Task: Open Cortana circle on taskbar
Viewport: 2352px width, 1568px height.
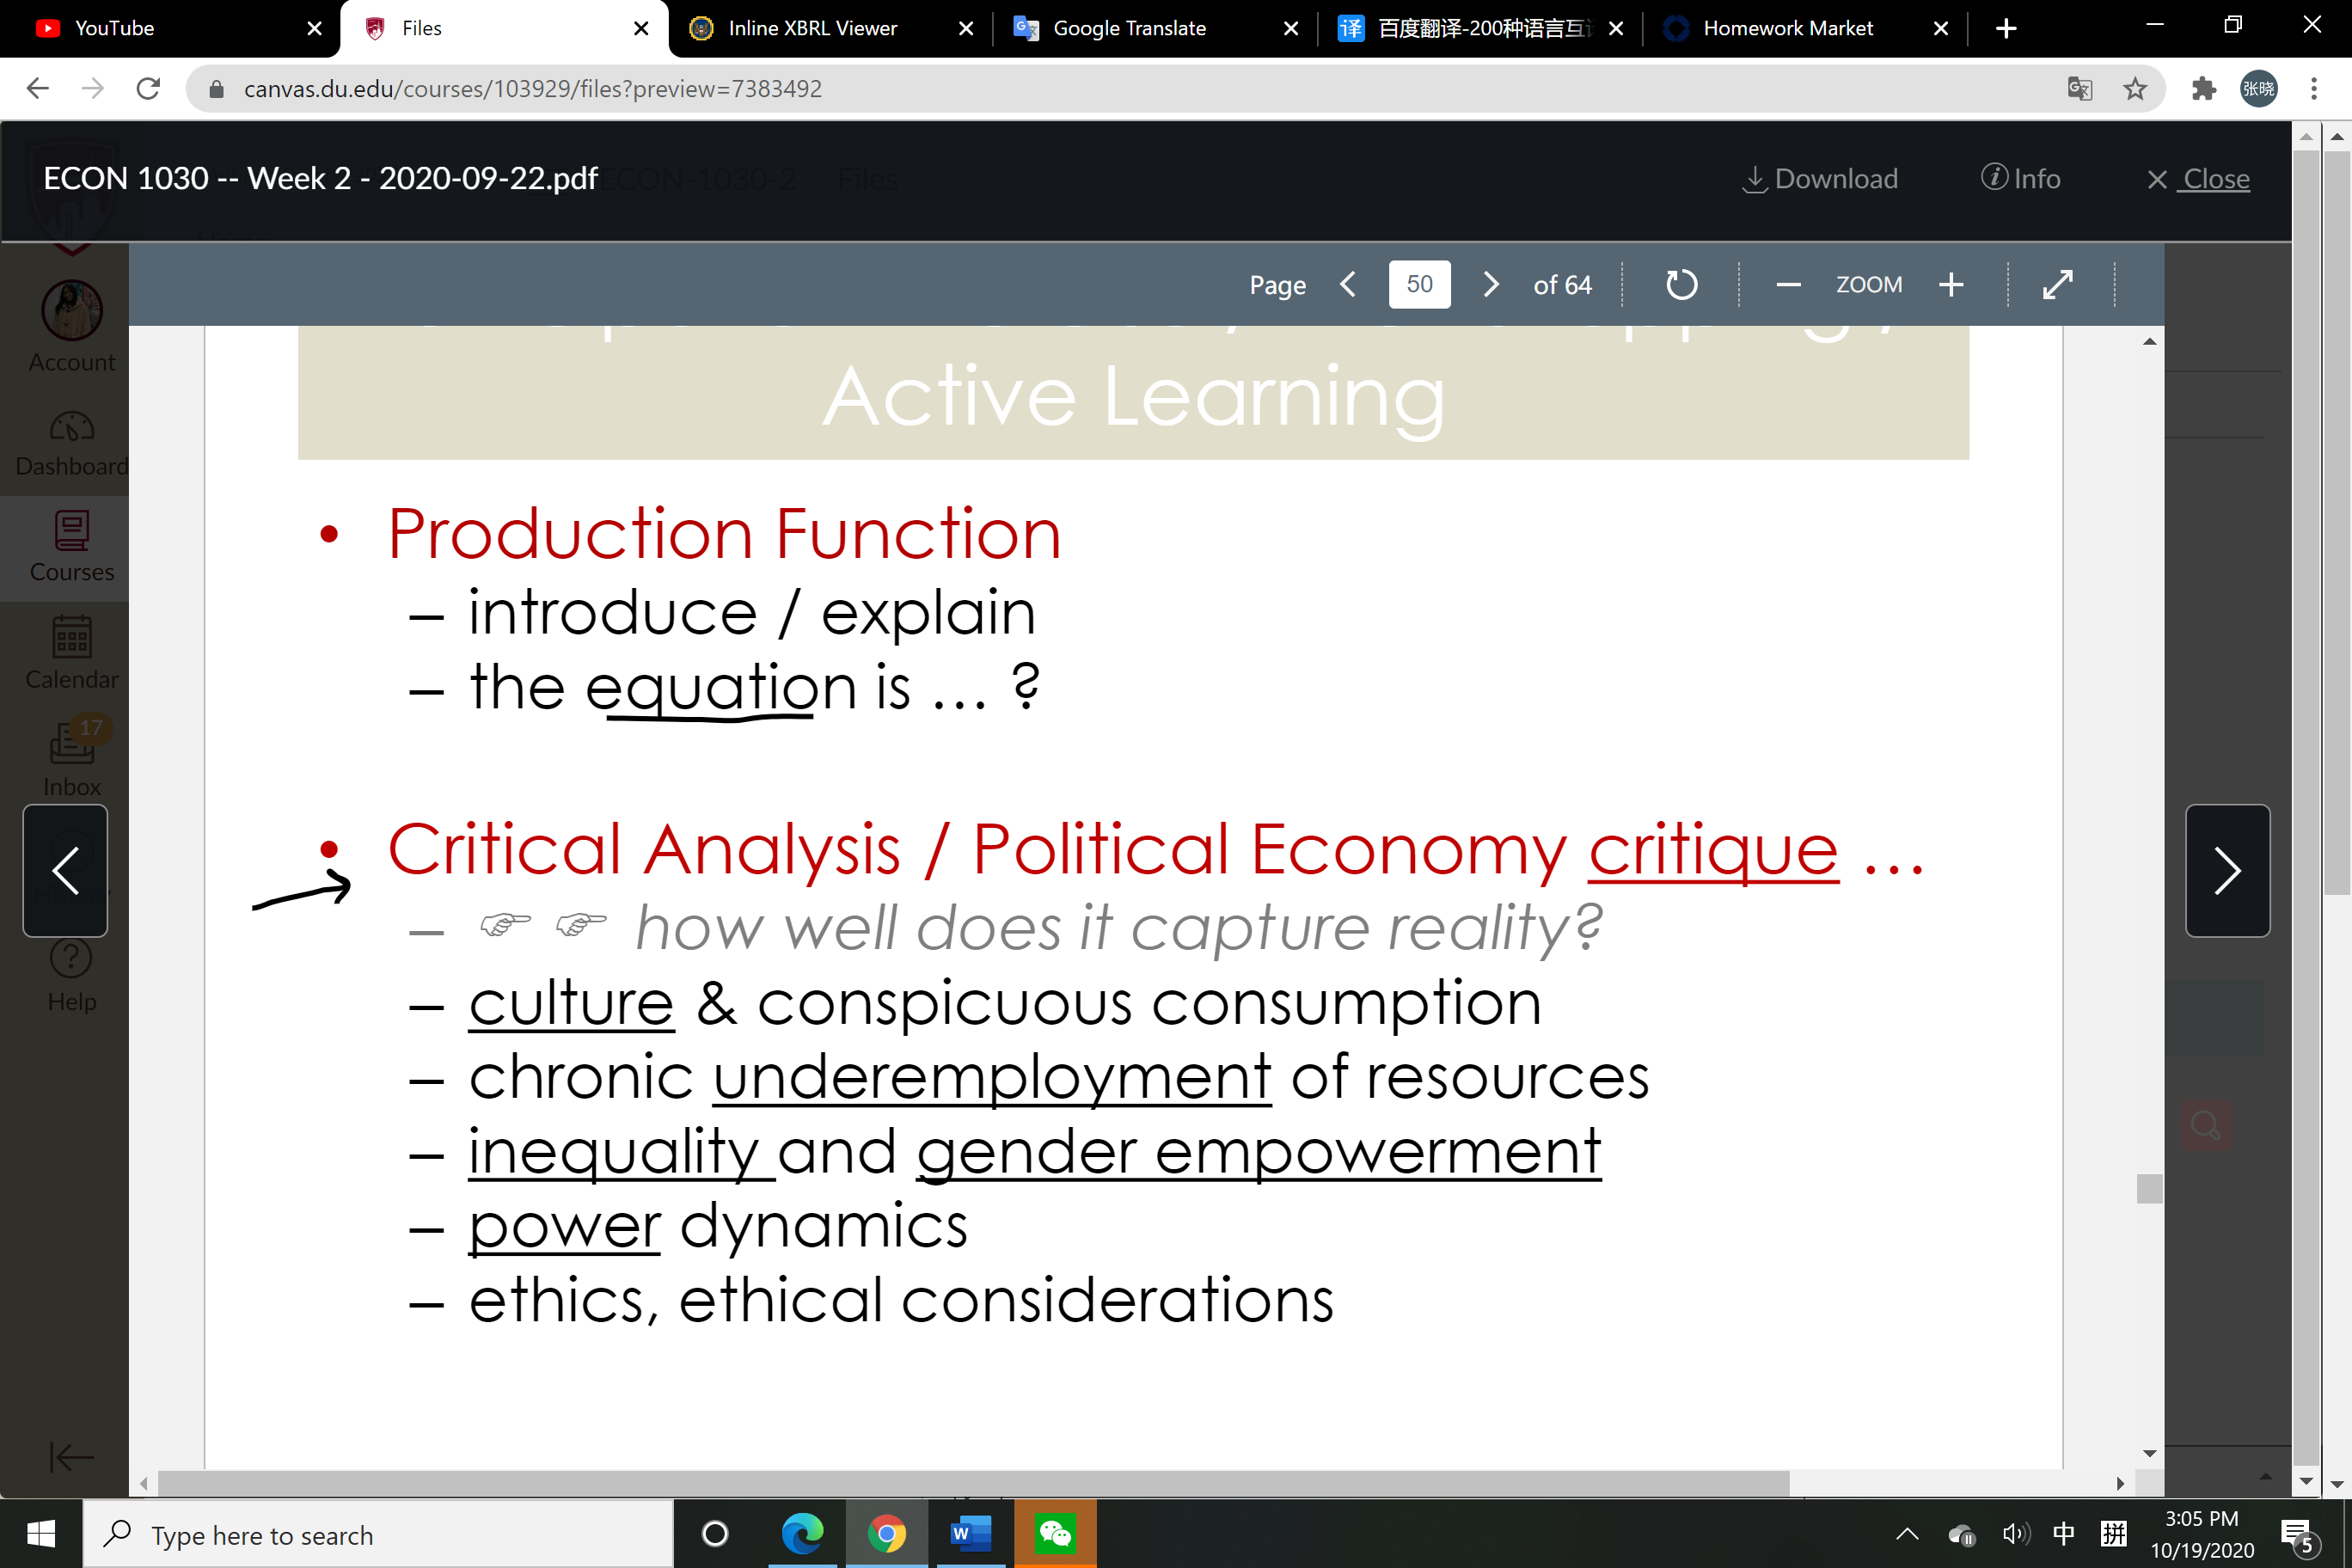Action: point(715,1533)
